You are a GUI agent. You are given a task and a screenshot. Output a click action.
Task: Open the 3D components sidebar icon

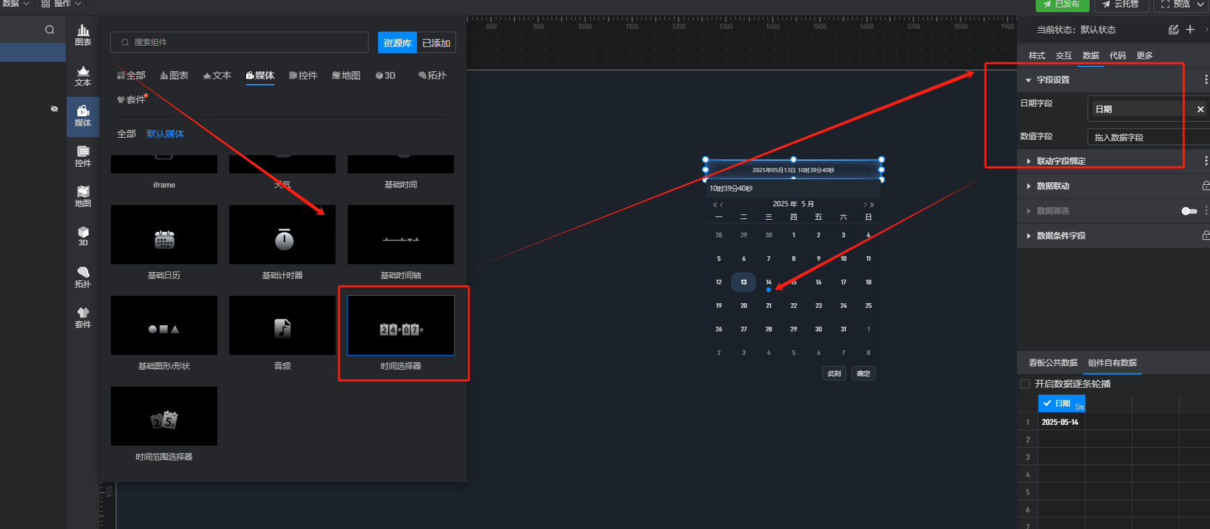pos(83,236)
